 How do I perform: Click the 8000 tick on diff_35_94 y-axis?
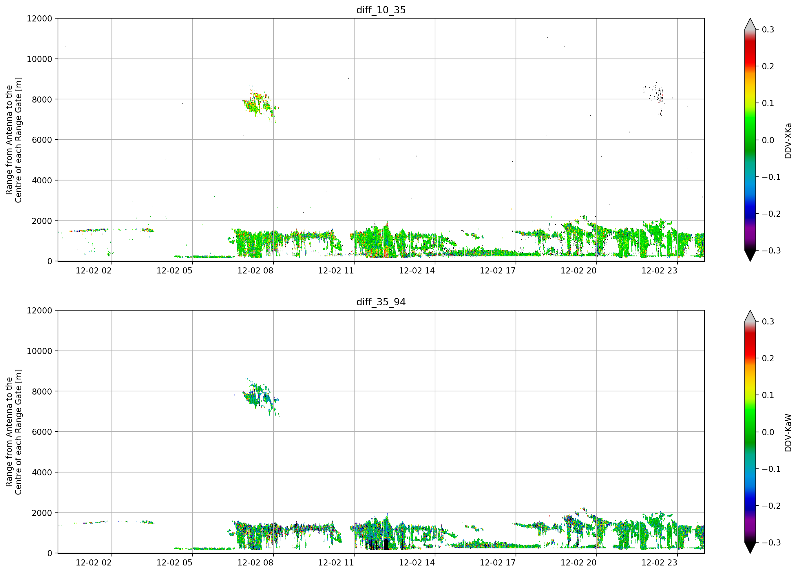(42, 391)
